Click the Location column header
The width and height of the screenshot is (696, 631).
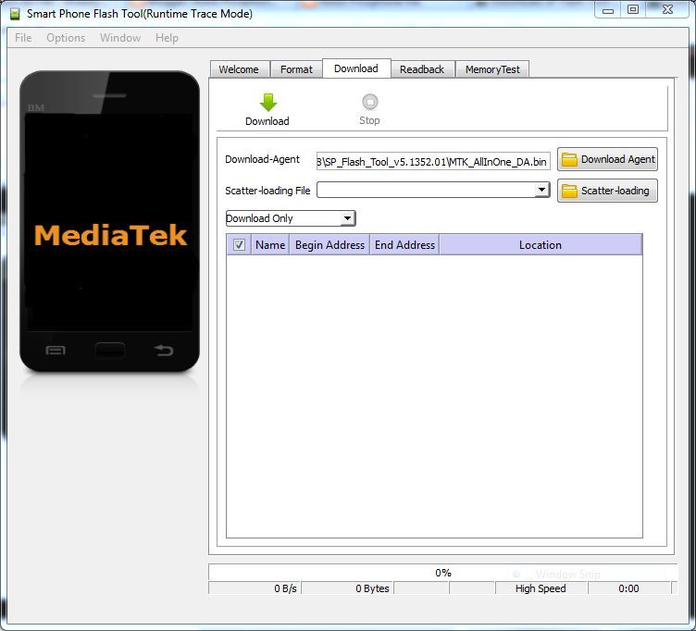(x=541, y=245)
